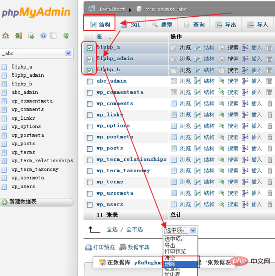
Task: Select wp_term_taxonomy in the sidebar list
Action: pyautogui.click(x=35, y=170)
